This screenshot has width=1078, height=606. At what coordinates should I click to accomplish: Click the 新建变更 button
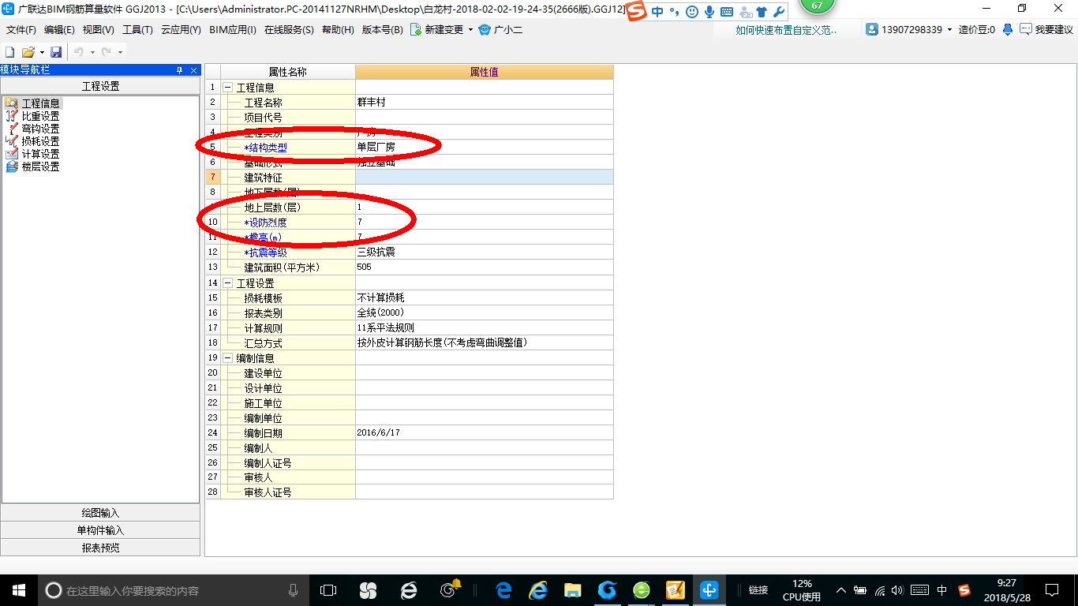pos(436,30)
